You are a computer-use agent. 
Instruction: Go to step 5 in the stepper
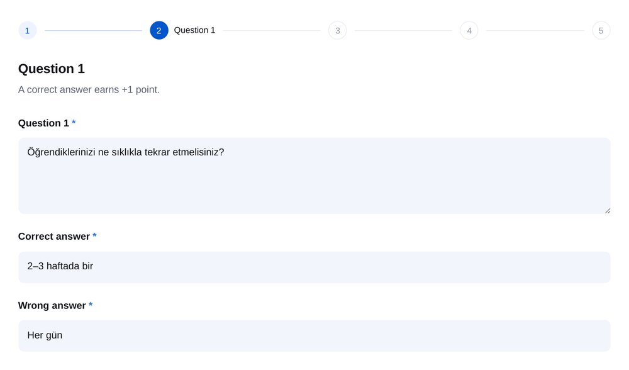coord(601,30)
